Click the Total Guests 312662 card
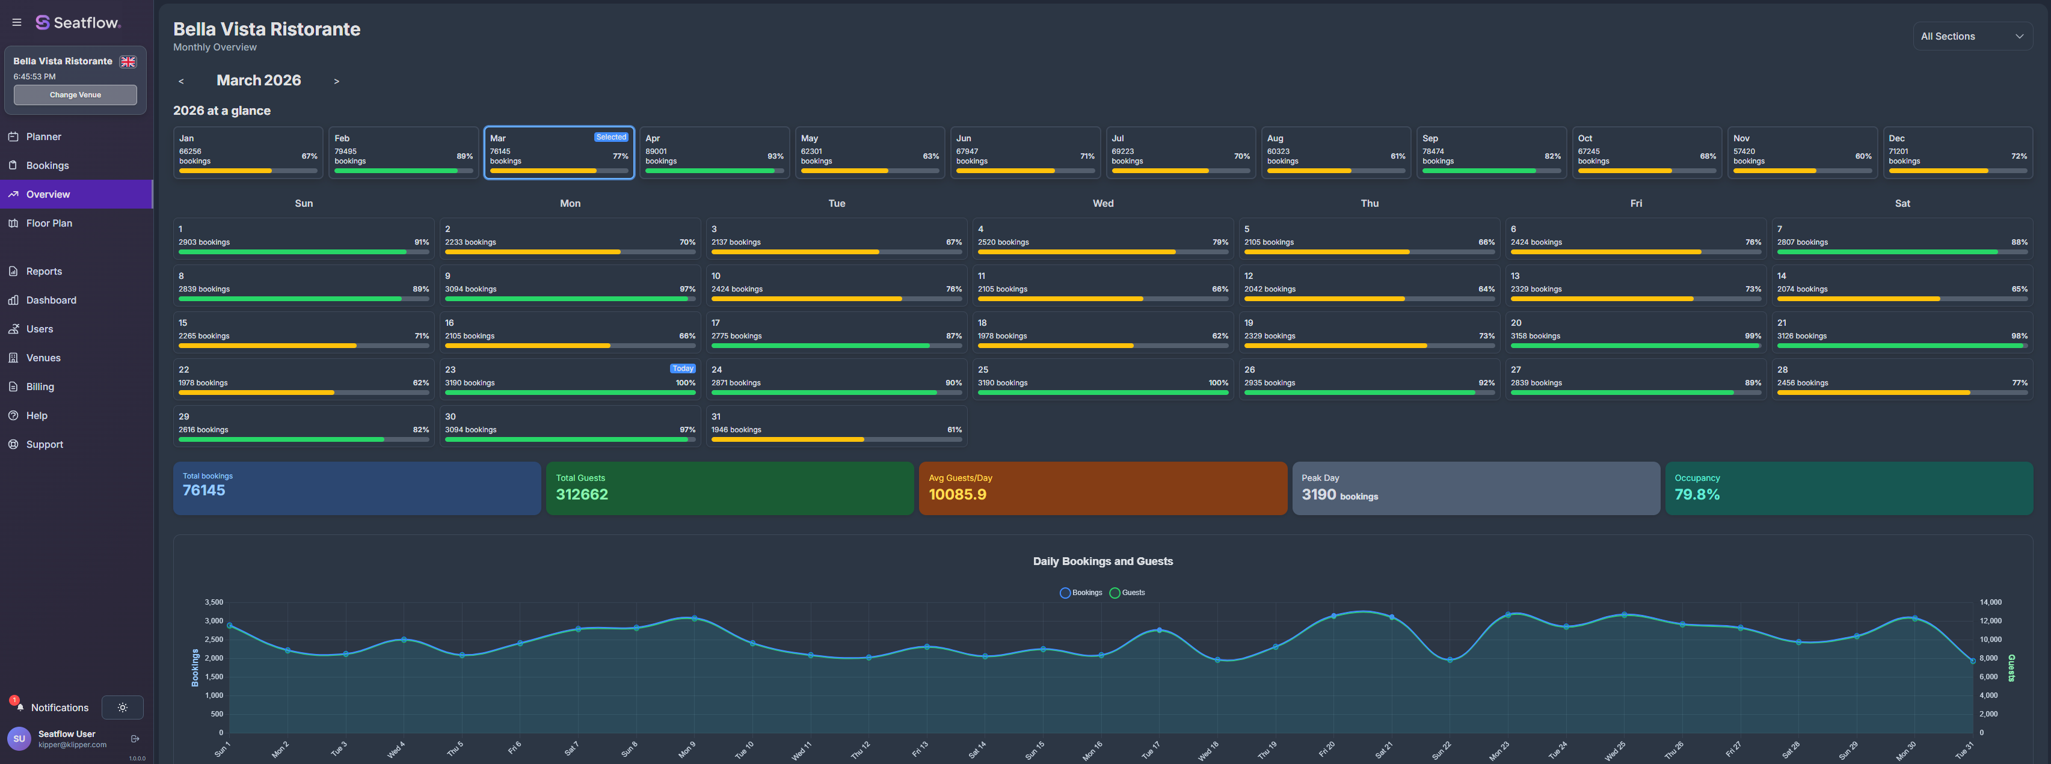Image resolution: width=2051 pixels, height=764 pixels. pos(730,489)
